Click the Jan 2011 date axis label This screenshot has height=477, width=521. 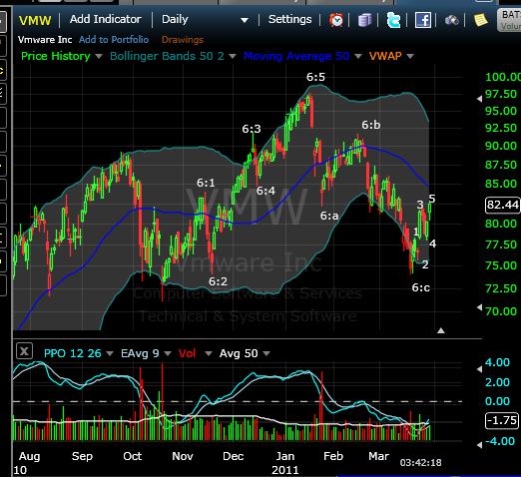[285, 463]
